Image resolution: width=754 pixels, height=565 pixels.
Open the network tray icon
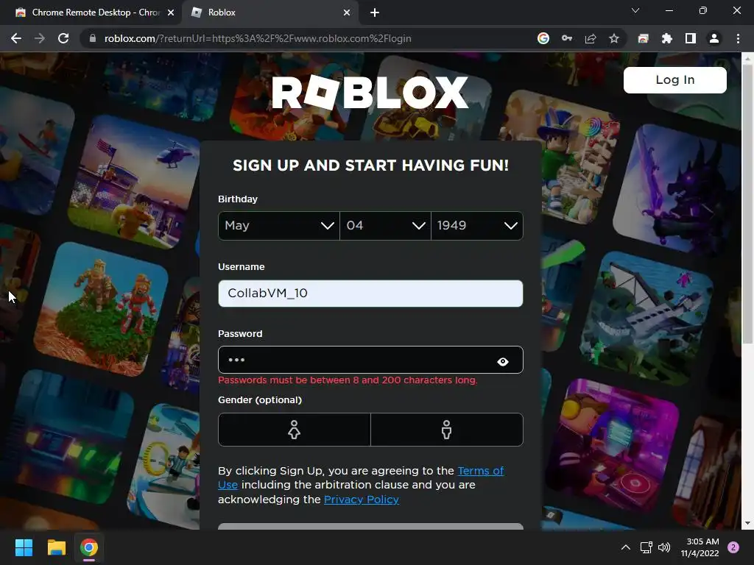tap(646, 547)
